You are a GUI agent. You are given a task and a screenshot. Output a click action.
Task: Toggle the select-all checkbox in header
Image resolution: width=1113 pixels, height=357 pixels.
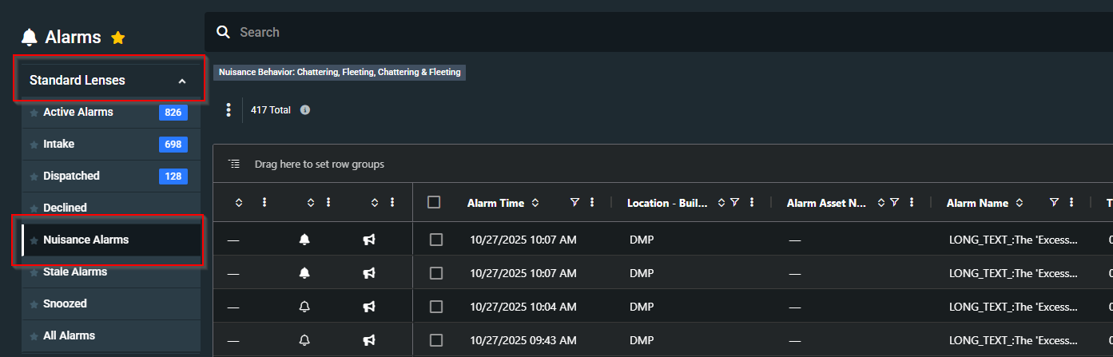click(x=434, y=203)
